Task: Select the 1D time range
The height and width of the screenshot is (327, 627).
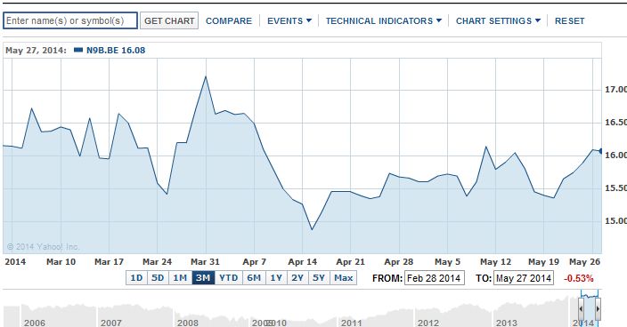Action: (x=136, y=278)
